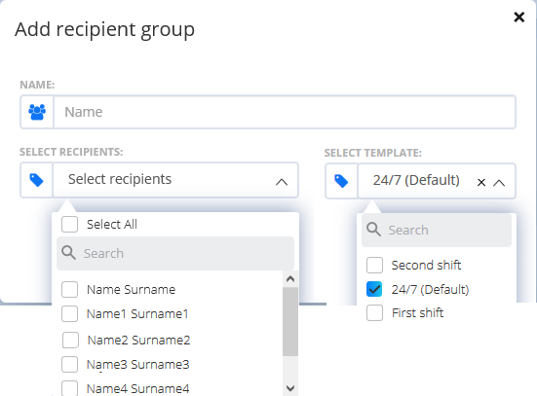Click the 'NAME:' field label
Image resolution: width=537 pixels, height=396 pixels.
coord(37,85)
